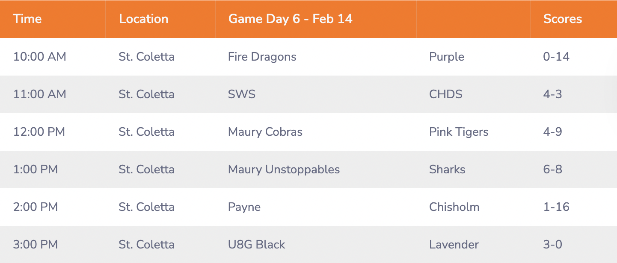
Task: Click the 1-16 score
Action: tap(556, 207)
